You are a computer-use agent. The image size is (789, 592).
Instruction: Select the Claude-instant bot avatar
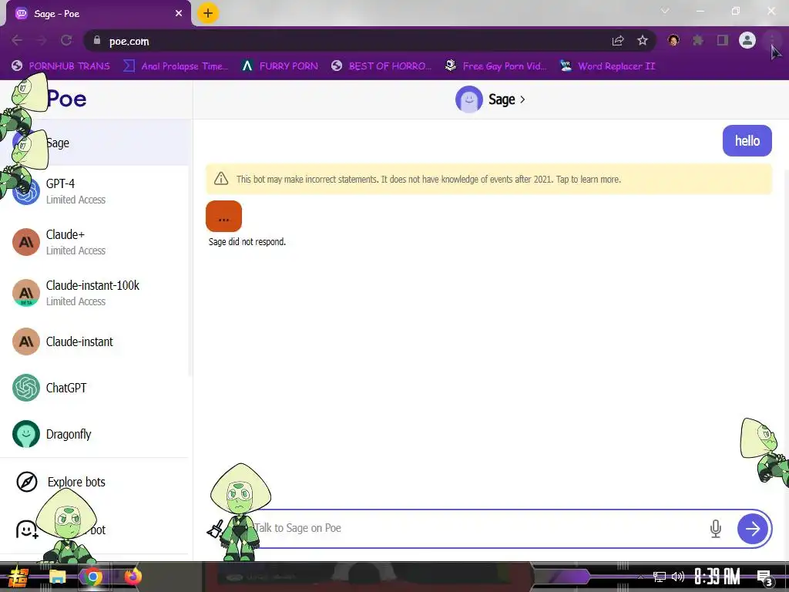26,341
